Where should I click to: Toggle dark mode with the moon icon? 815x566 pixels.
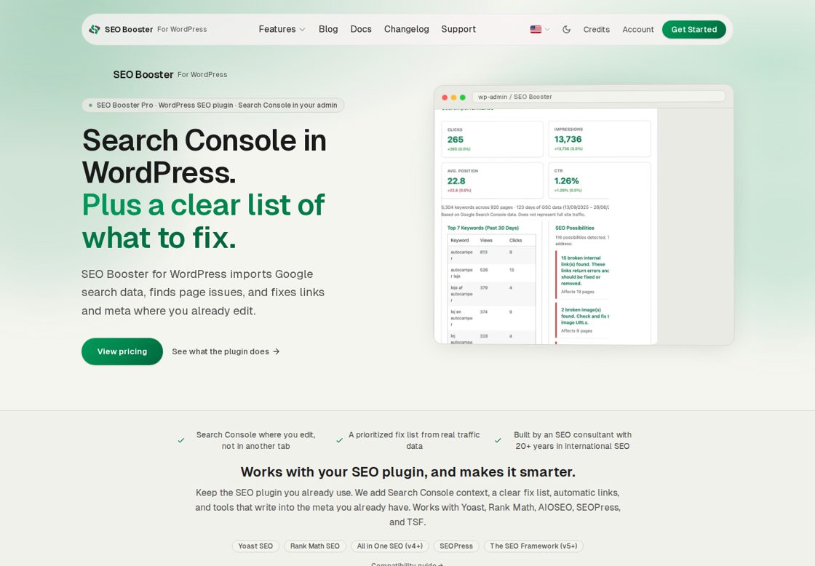(x=567, y=30)
